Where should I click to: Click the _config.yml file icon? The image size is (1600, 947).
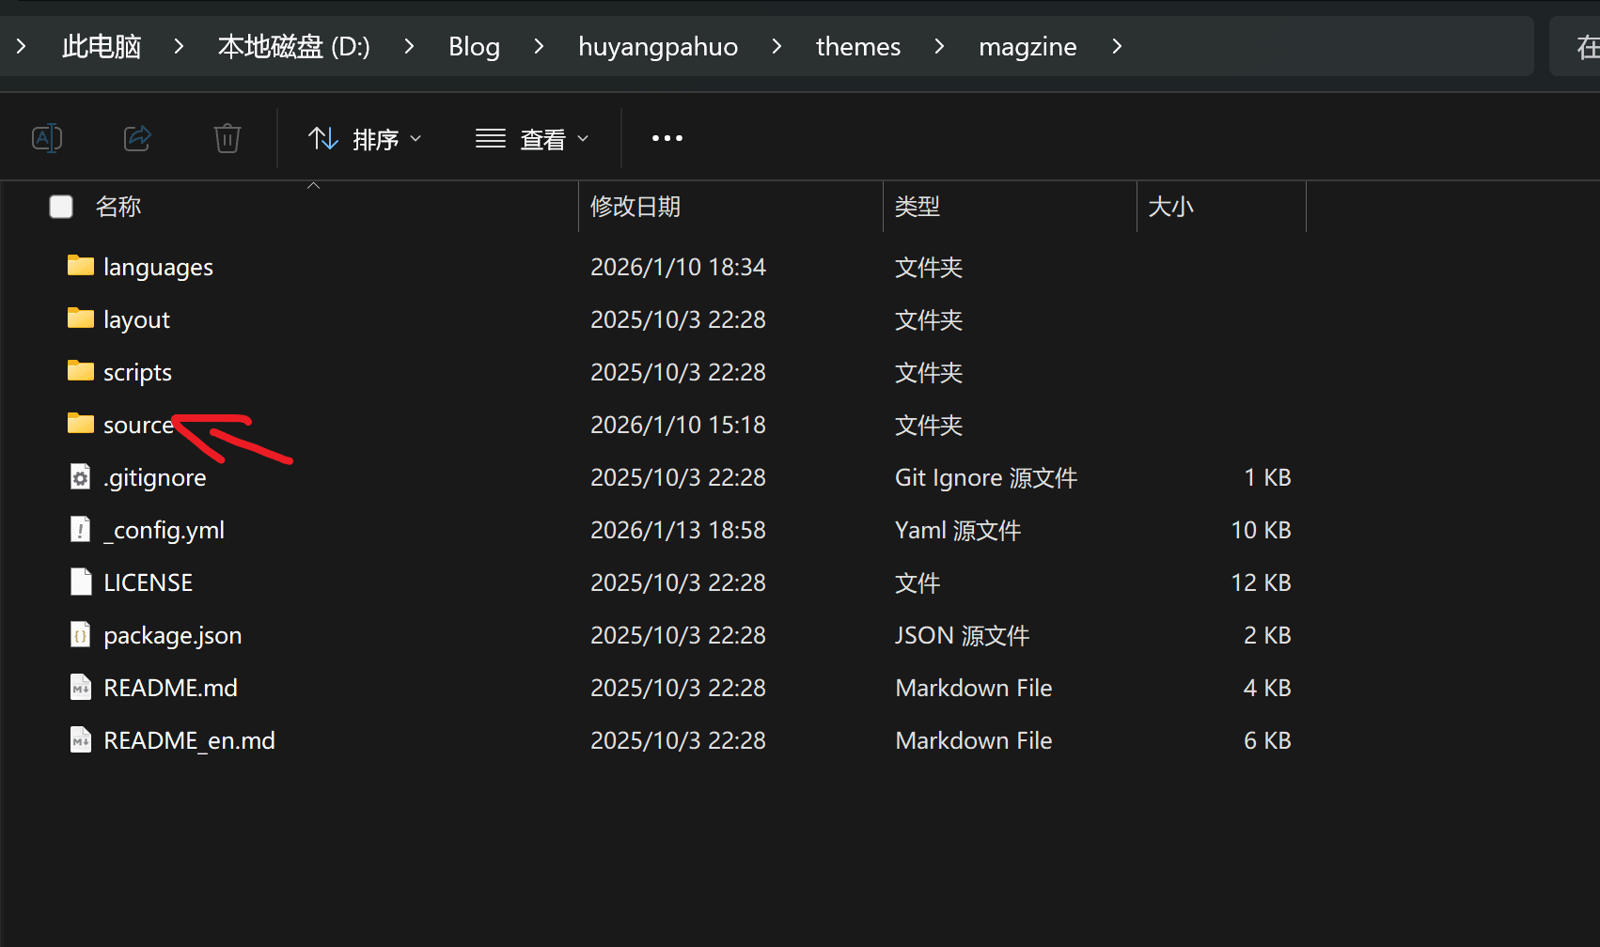point(81,530)
